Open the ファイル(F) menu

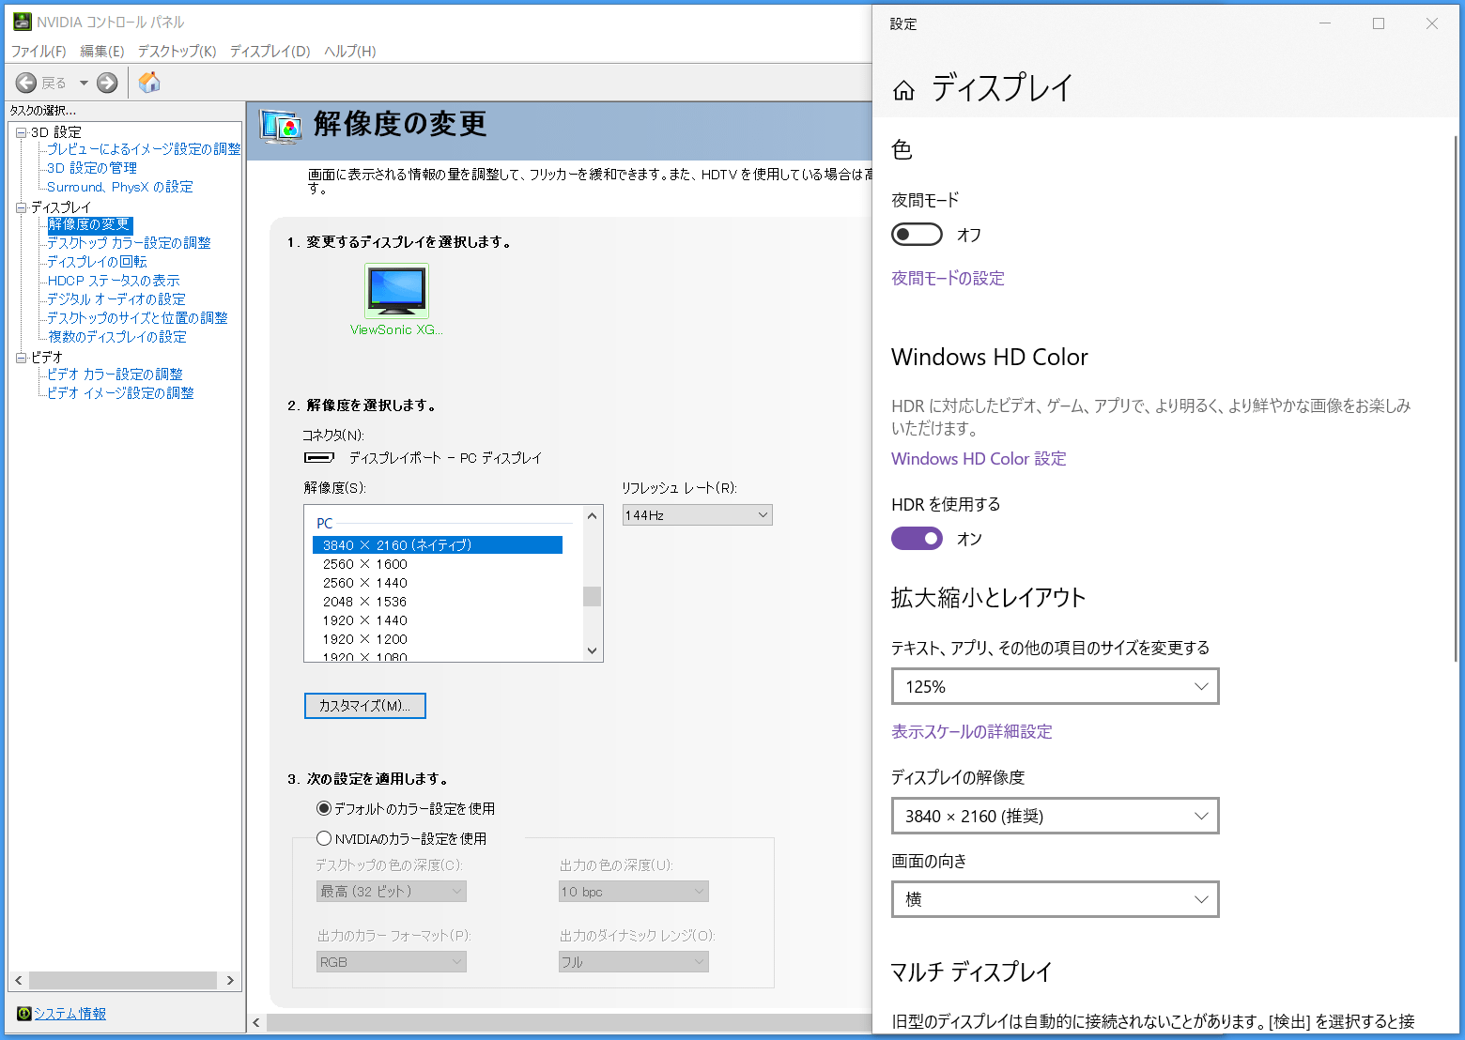(39, 51)
